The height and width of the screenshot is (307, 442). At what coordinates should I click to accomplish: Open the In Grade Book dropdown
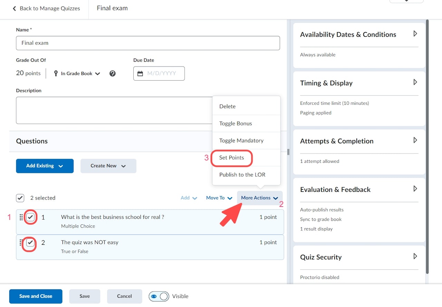pyautogui.click(x=77, y=74)
